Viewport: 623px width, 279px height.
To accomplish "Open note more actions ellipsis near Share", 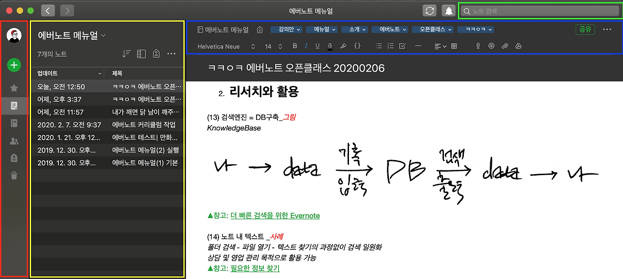I will [607, 29].
